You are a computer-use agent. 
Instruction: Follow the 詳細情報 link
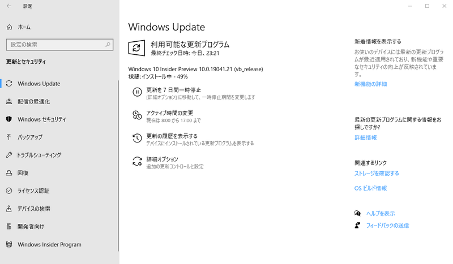click(x=366, y=137)
